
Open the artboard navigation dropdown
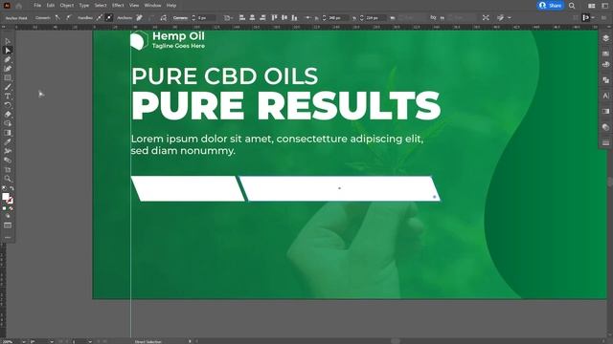click(90, 342)
